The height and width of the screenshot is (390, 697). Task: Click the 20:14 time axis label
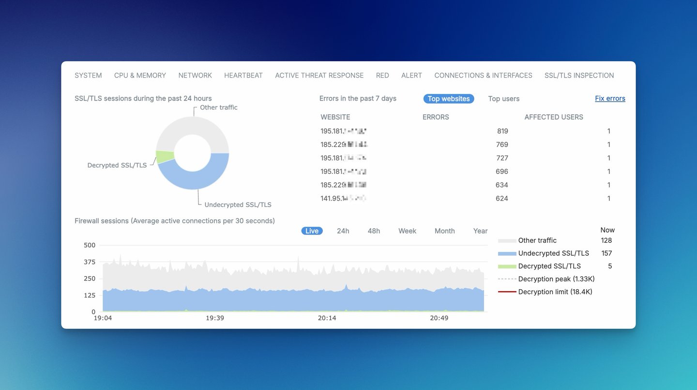coord(327,318)
